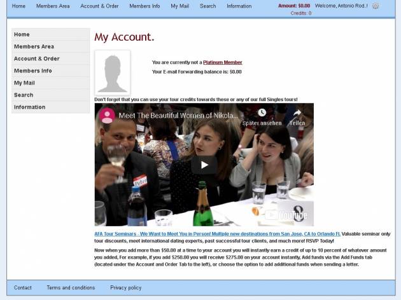Expand Members Info in the left sidebar

pyautogui.click(x=33, y=71)
